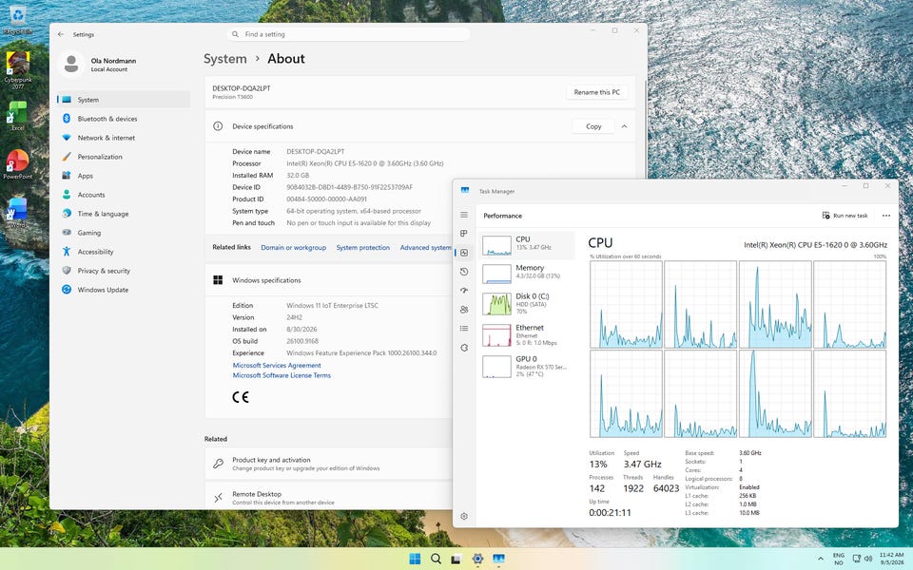Click the Windows specifications logo icon

[x=218, y=280]
